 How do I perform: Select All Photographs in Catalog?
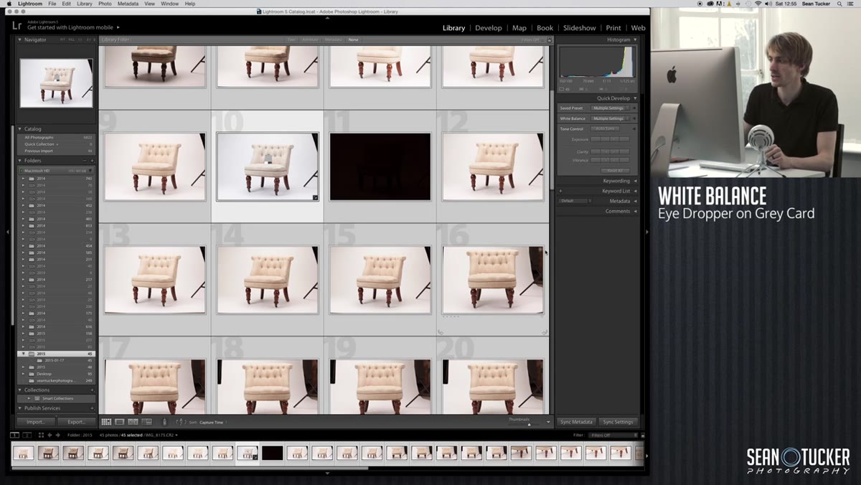coord(55,137)
